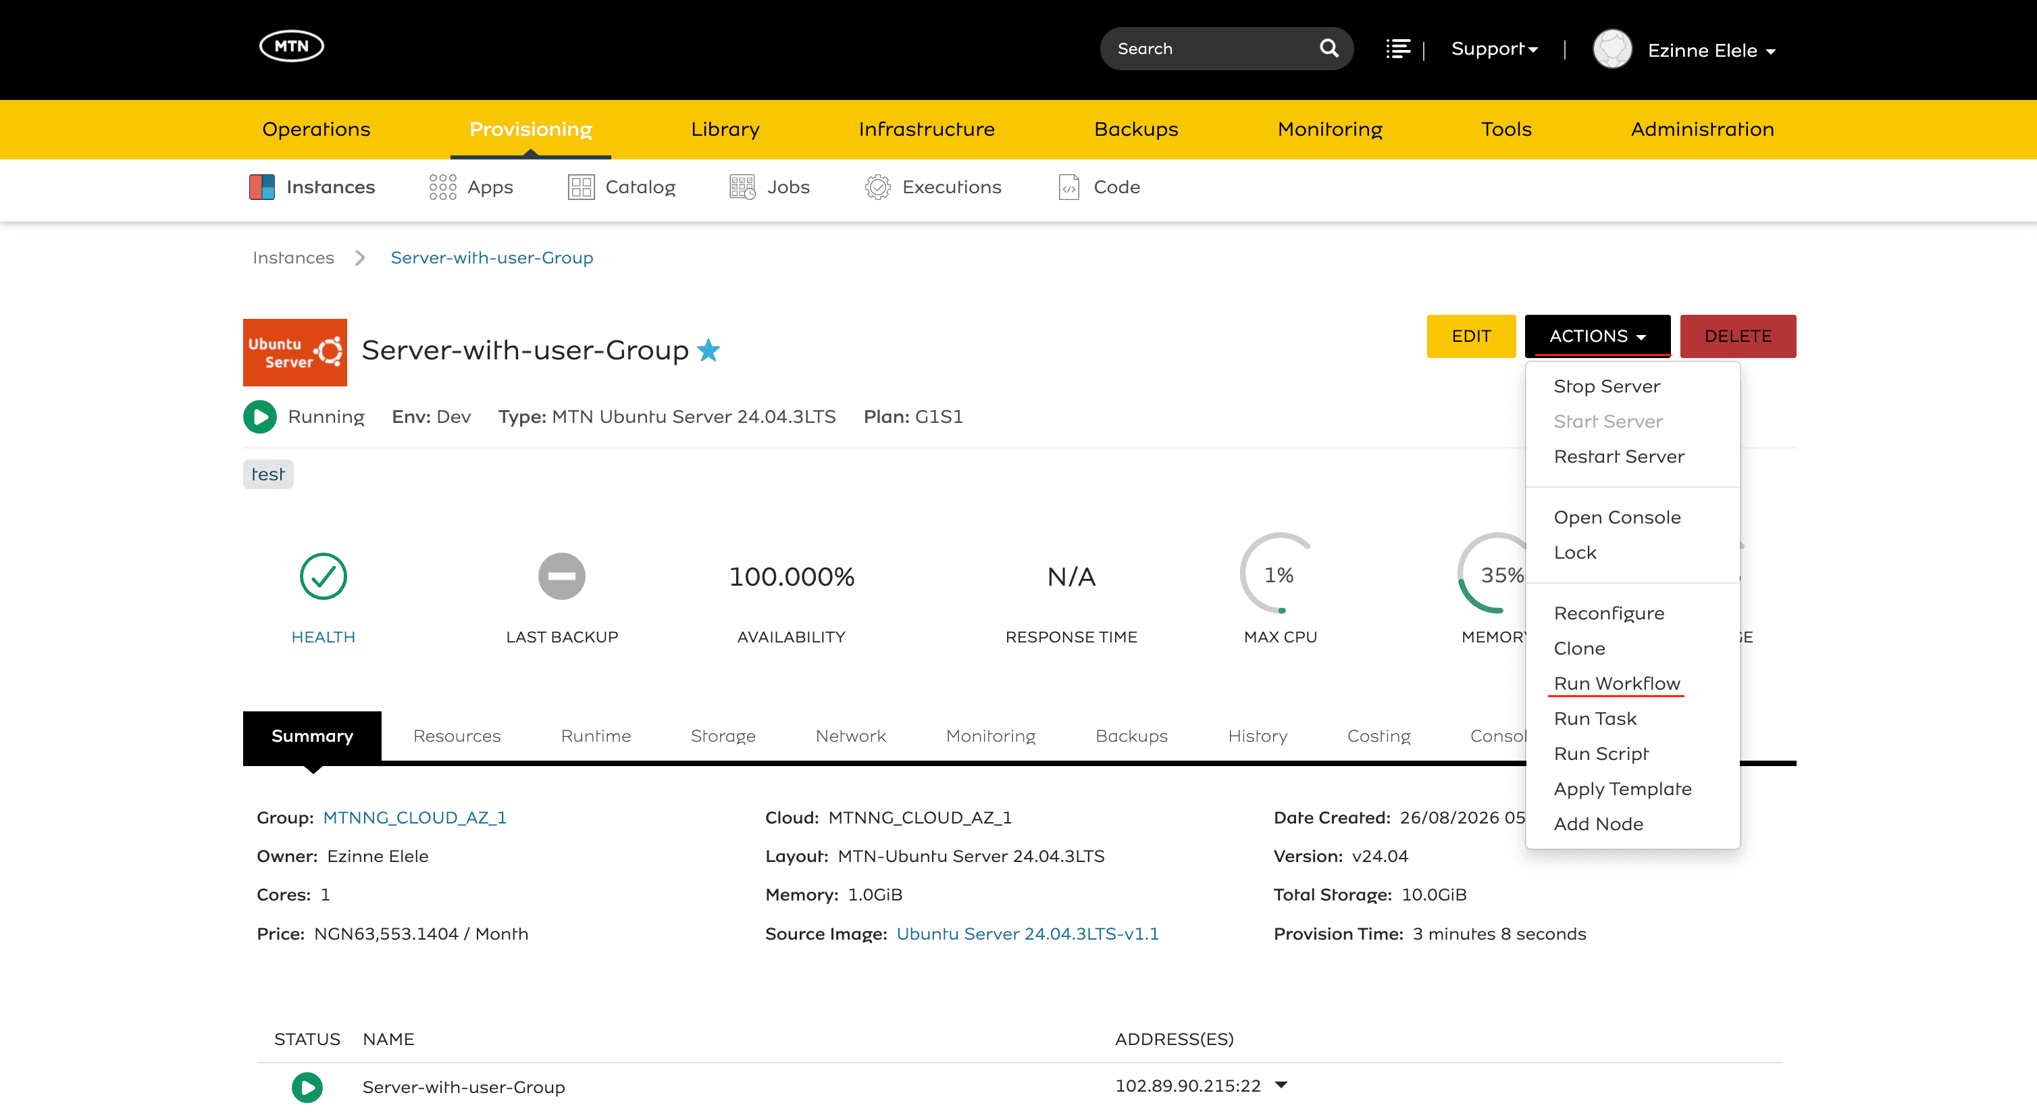Open the Apps grid icon

click(x=443, y=187)
